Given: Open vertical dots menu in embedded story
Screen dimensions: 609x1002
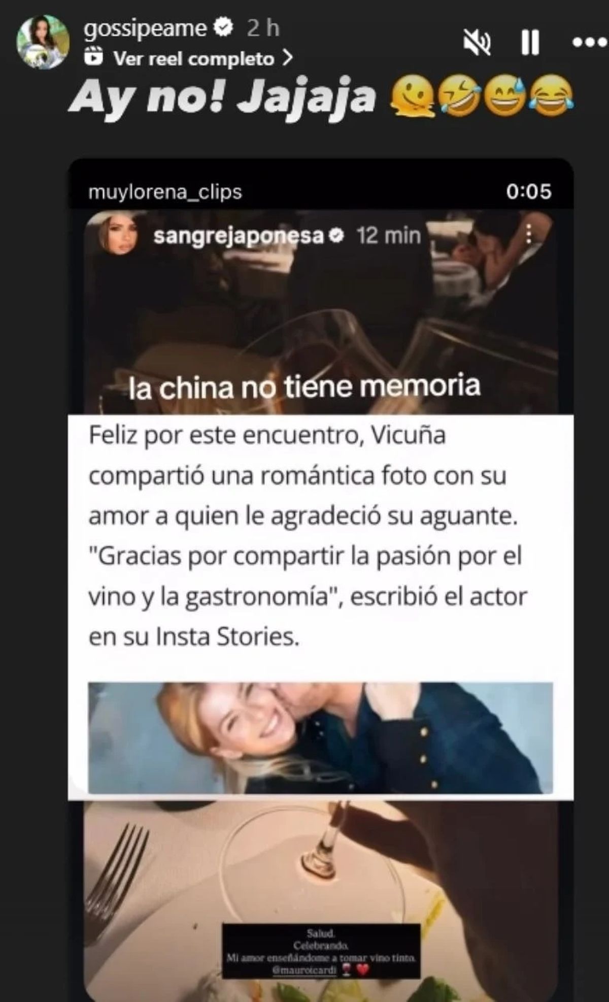Looking at the screenshot, I should [529, 234].
